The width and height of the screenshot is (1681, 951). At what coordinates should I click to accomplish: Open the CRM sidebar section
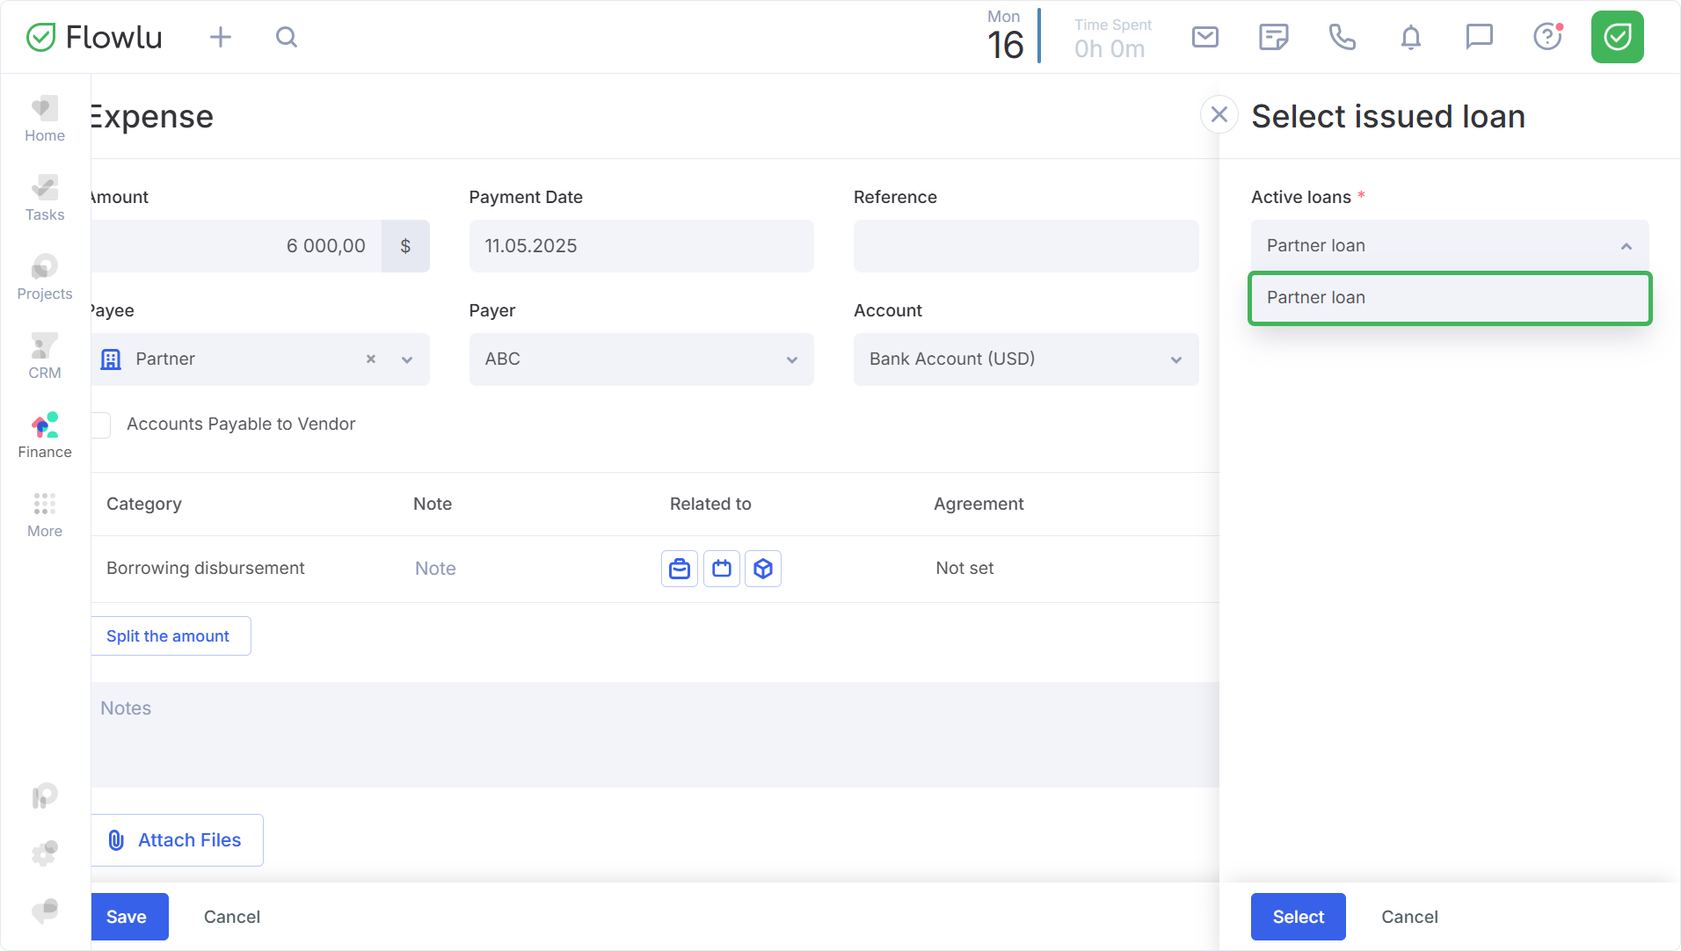pyautogui.click(x=45, y=357)
